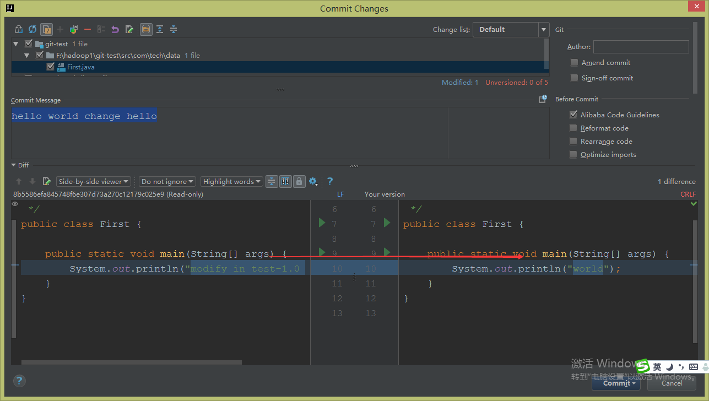Click the purple Revert arrow icon

coord(115,29)
